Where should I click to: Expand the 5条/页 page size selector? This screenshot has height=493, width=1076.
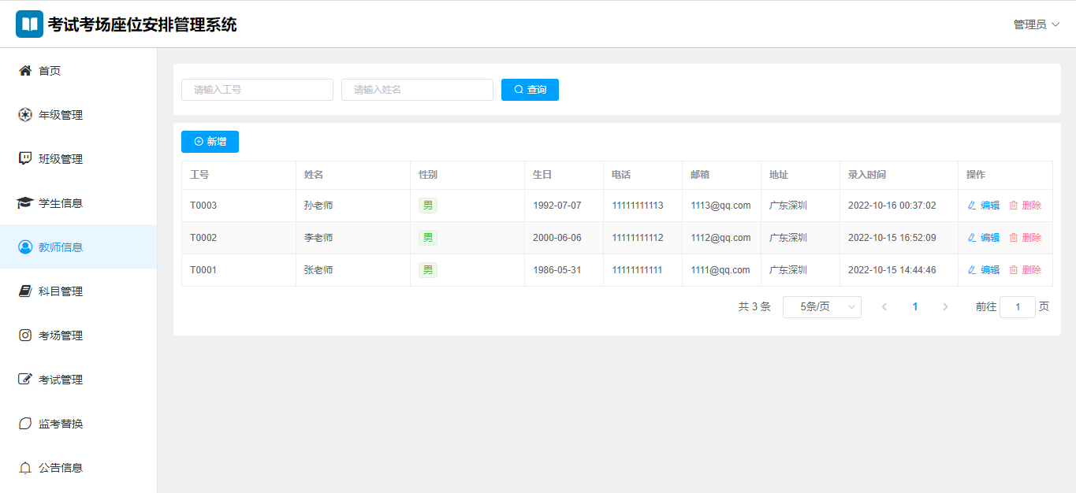pos(821,307)
